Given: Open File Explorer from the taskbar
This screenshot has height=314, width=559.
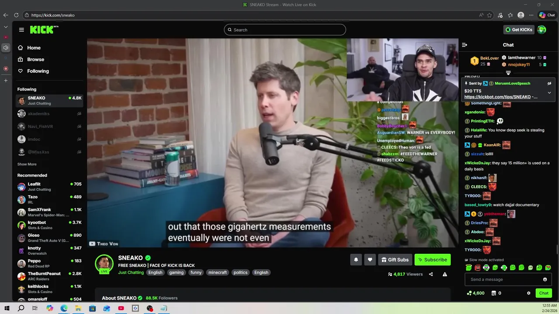Looking at the screenshot, I should coord(78,308).
